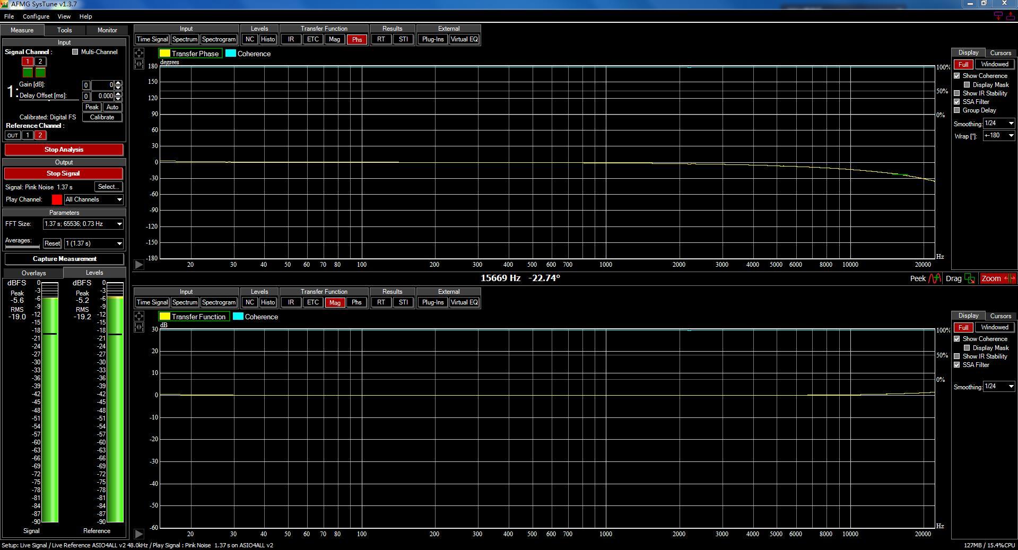
Task: Click the four-arrow pan icon on the phase graph
Action: [139, 53]
